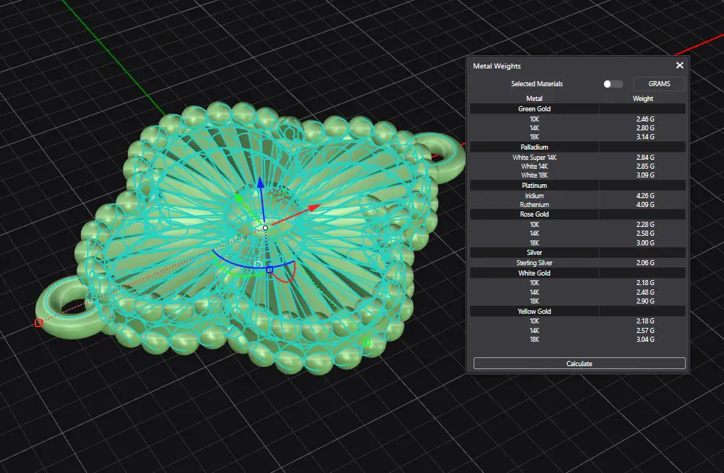
Task: Click the GRAMS unit button
Action: pos(659,84)
